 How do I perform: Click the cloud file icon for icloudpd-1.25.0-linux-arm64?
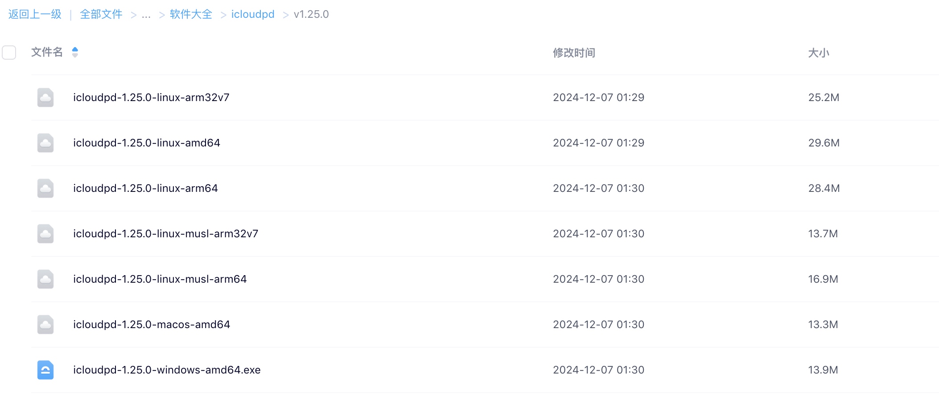45,188
